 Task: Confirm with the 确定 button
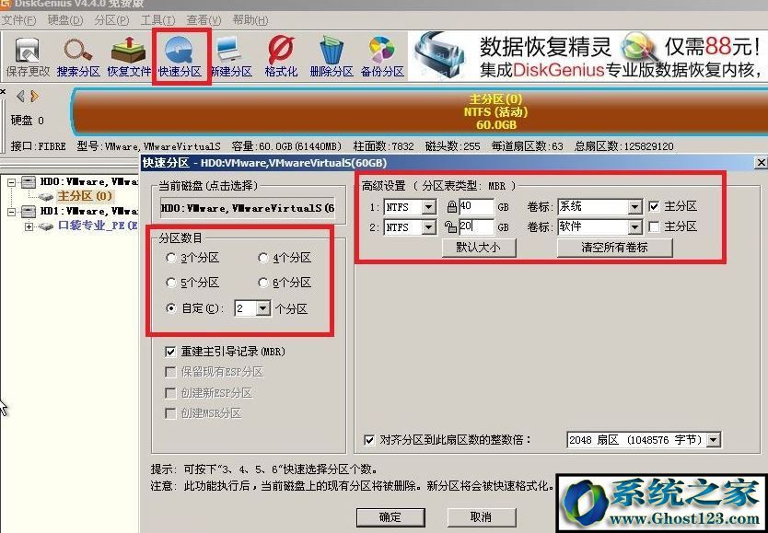coord(390,516)
